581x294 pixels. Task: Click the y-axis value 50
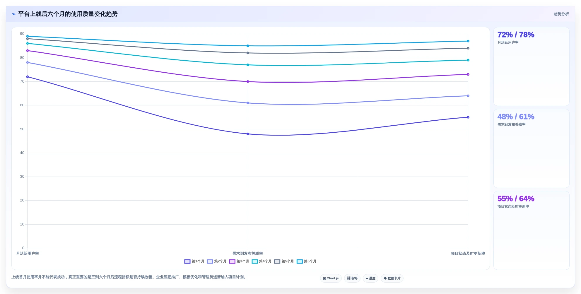pos(22,129)
